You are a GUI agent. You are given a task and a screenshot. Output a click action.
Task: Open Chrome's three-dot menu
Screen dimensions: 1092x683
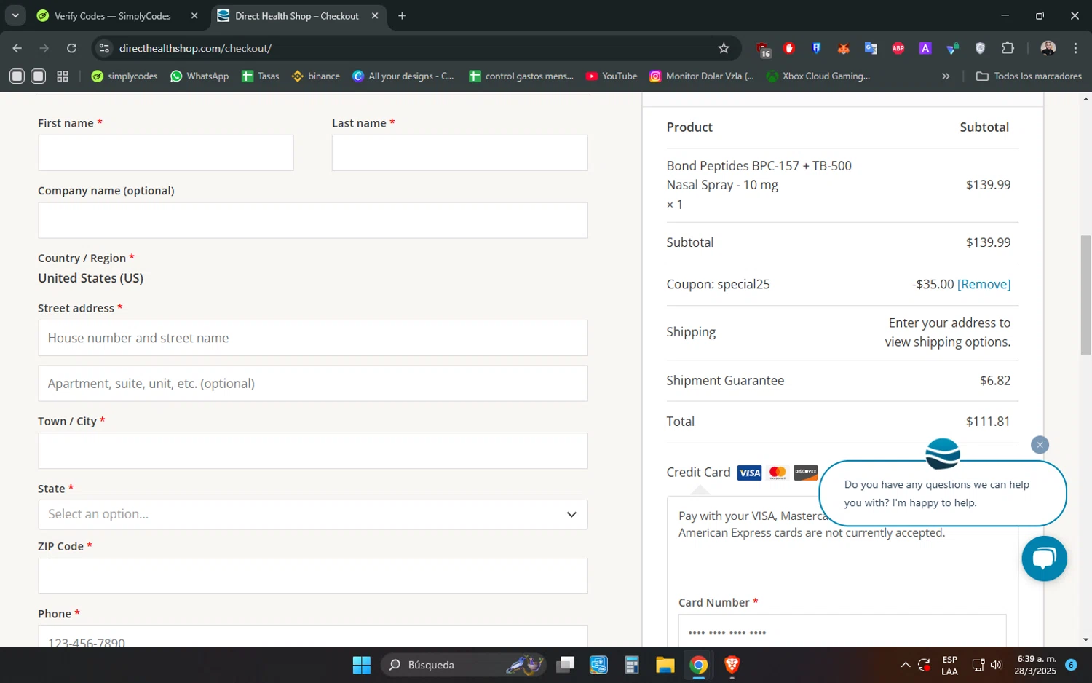pos(1075,48)
